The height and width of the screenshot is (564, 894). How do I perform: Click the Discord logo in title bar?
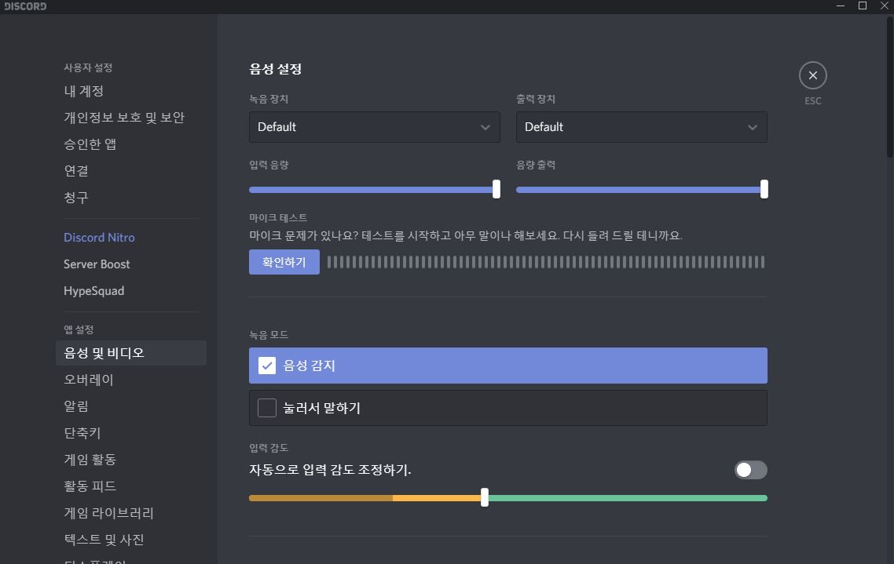click(x=26, y=6)
